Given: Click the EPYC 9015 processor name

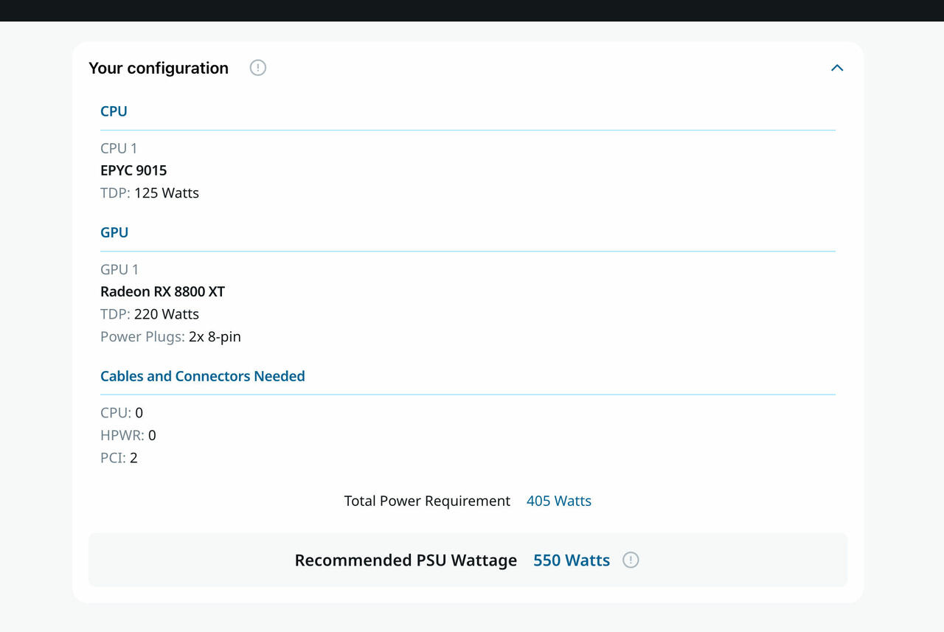Looking at the screenshot, I should pos(133,170).
